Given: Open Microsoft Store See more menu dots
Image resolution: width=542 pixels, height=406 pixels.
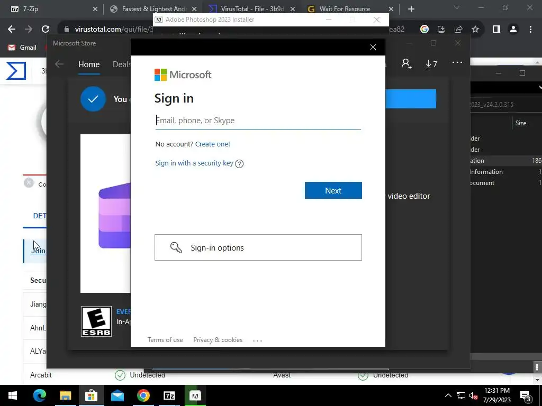Looking at the screenshot, I should click(457, 62).
